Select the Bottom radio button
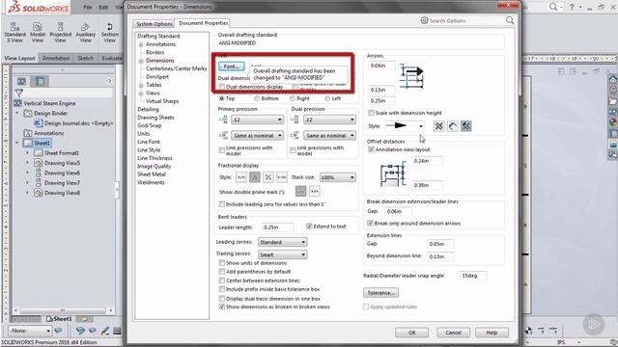618x347 pixels. click(x=257, y=98)
